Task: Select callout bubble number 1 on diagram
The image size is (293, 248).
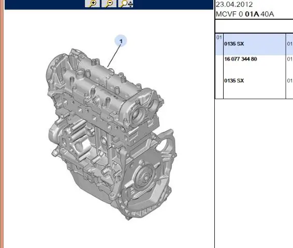Action: click(121, 41)
